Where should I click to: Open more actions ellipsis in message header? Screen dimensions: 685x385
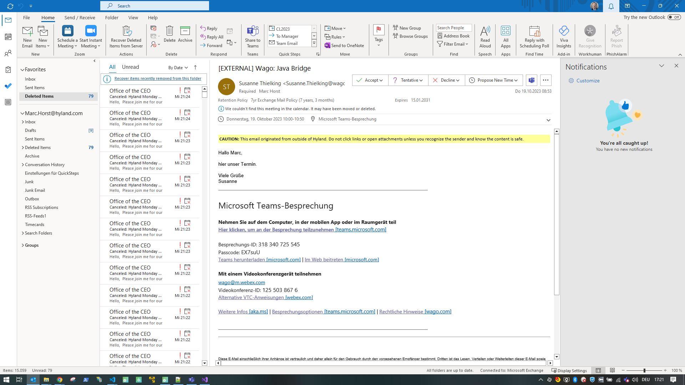546,80
